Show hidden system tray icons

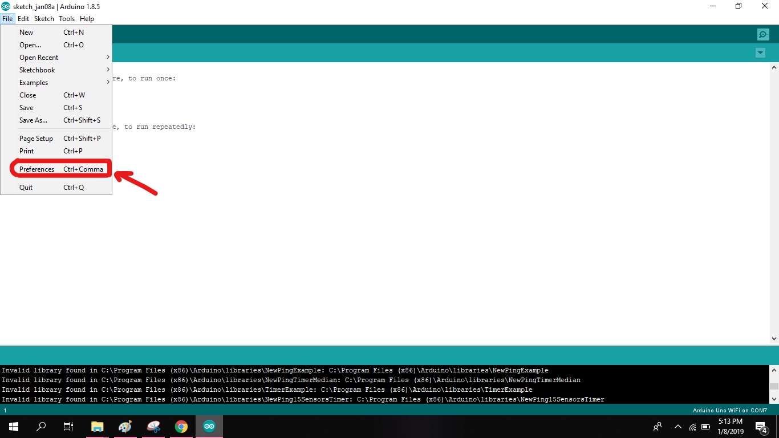678,427
